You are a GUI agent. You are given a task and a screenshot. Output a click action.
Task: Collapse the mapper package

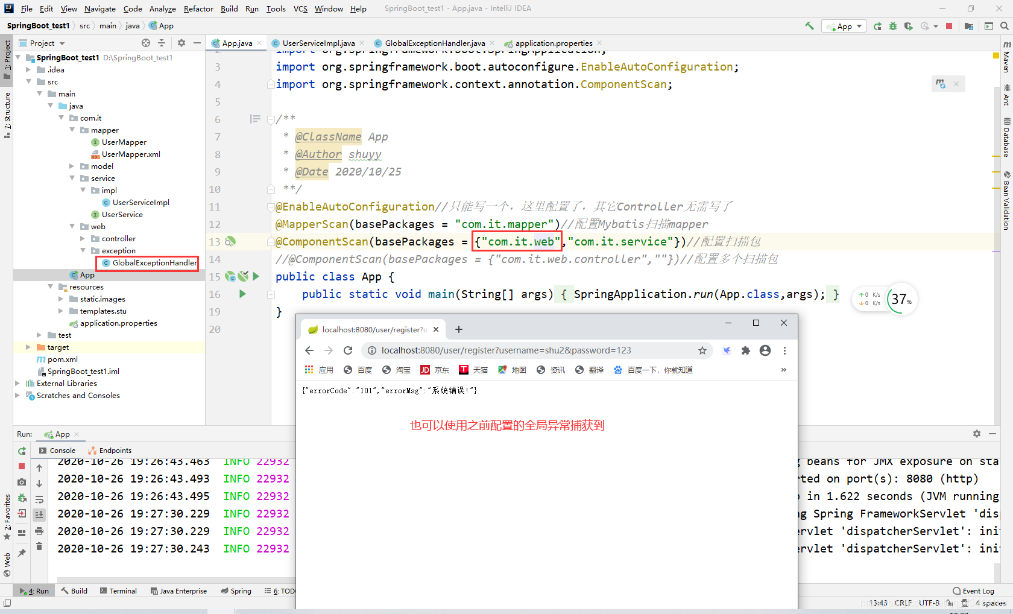72,130
